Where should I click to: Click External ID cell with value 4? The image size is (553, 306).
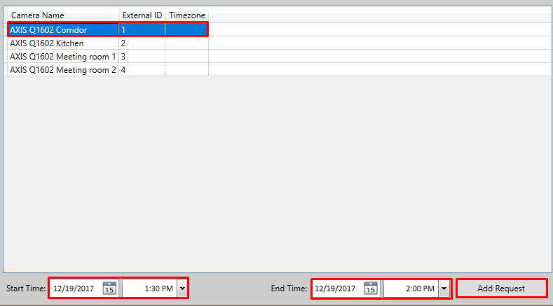point(142,70)
